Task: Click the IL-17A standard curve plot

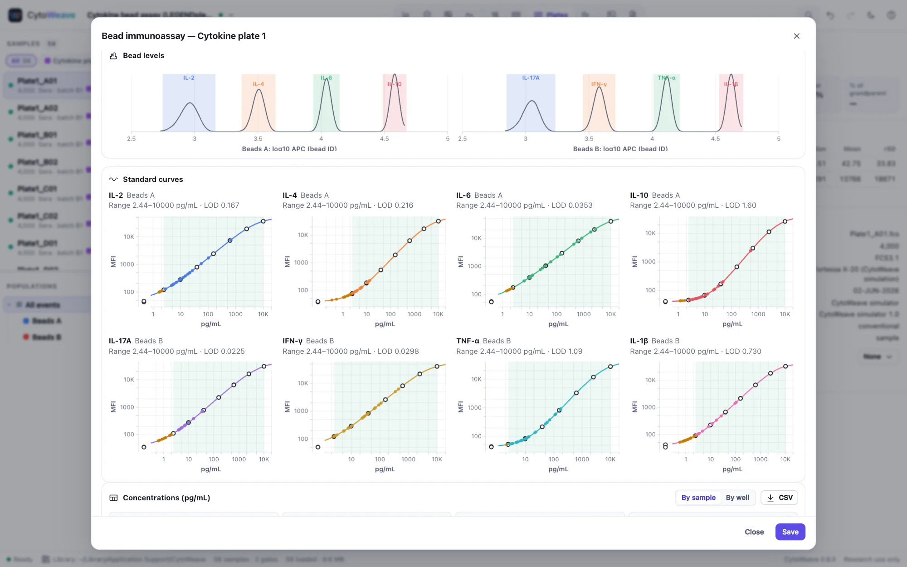Action: point(205,407)
